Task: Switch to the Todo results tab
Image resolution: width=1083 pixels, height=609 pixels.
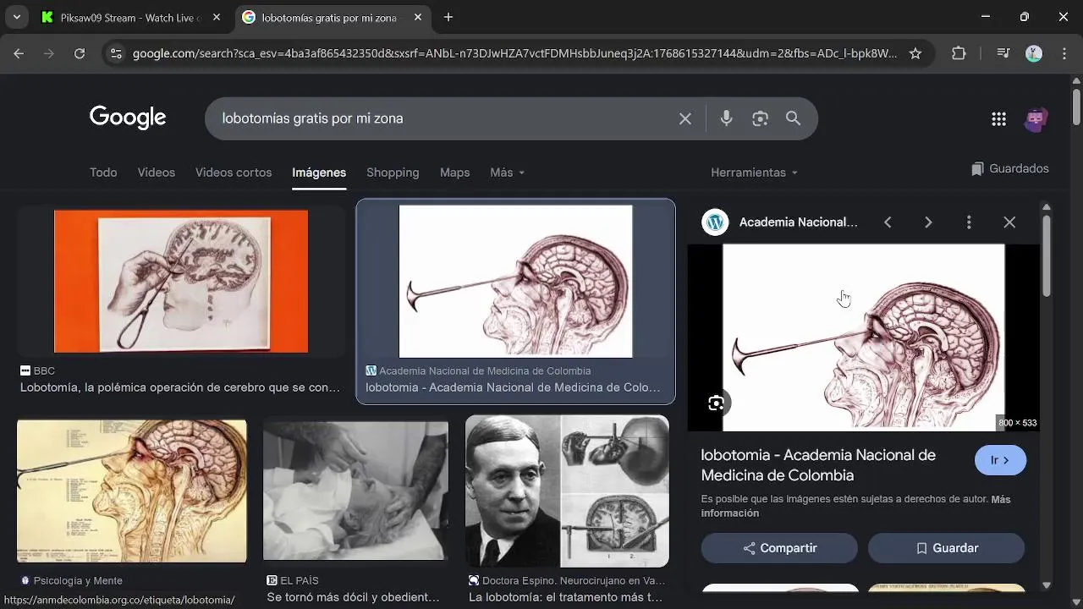Action: [103, 173]
